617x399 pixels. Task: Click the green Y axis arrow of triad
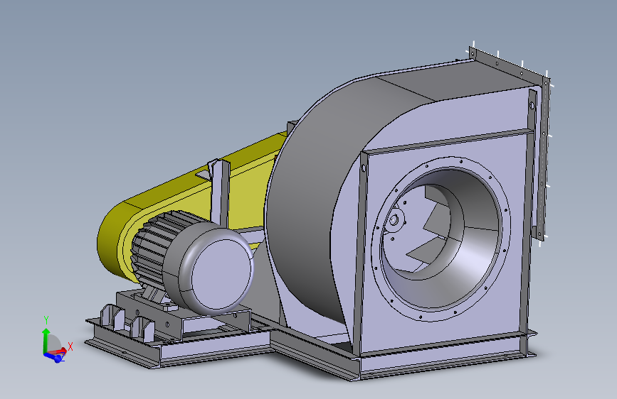pos(46,339)
